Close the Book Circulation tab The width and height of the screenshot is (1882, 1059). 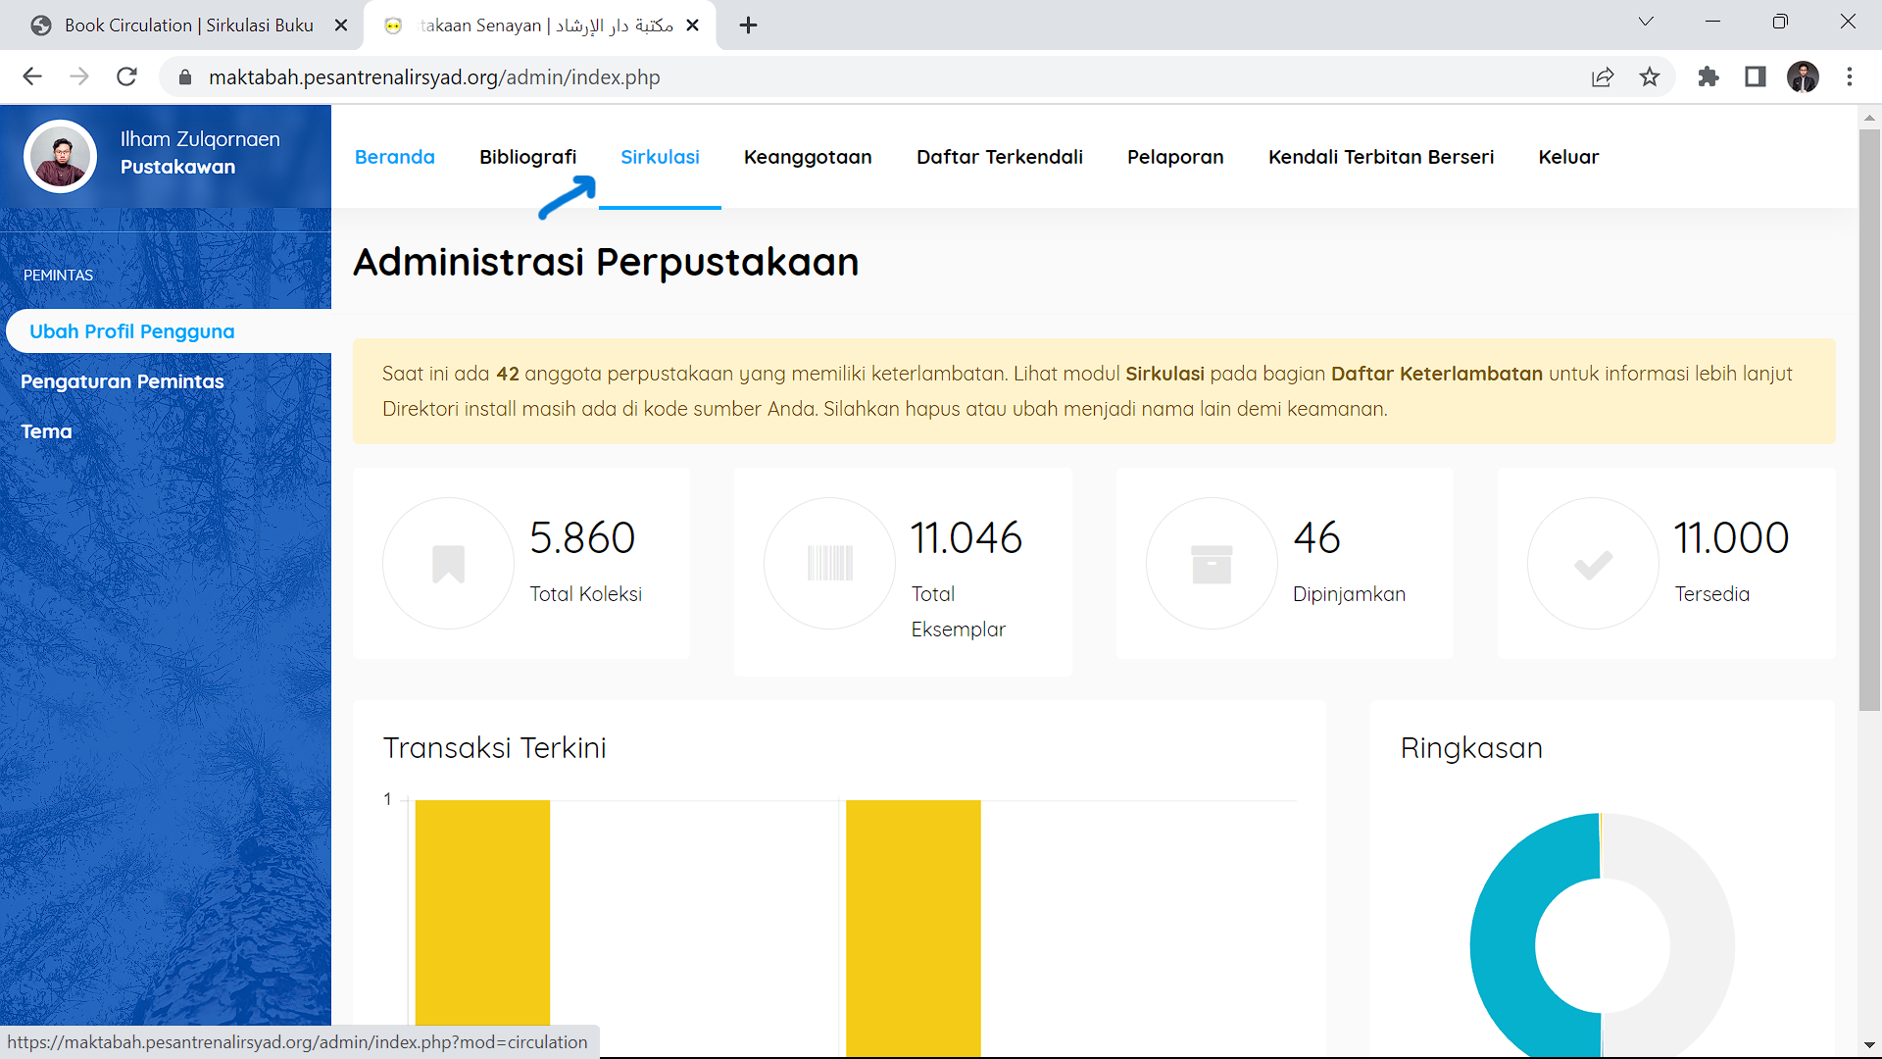click(x=341, y=25)
